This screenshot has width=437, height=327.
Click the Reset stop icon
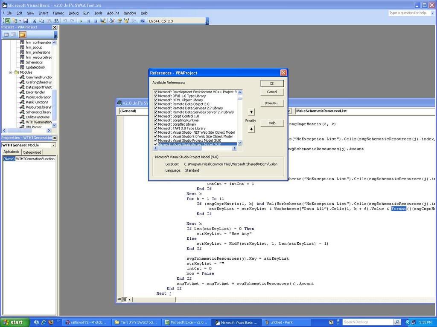tap(96, 21)
